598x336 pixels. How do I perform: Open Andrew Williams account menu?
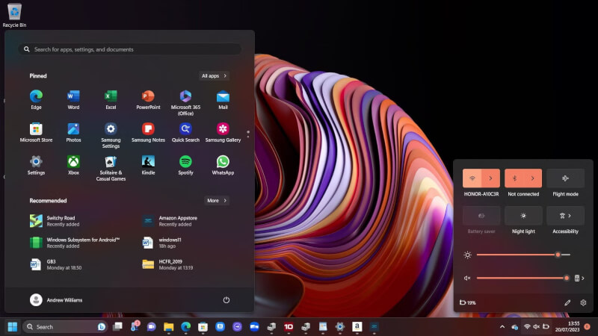point(56,300)
